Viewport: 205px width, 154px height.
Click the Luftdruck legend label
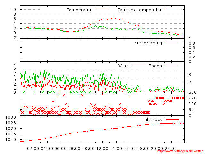[152, 119]
